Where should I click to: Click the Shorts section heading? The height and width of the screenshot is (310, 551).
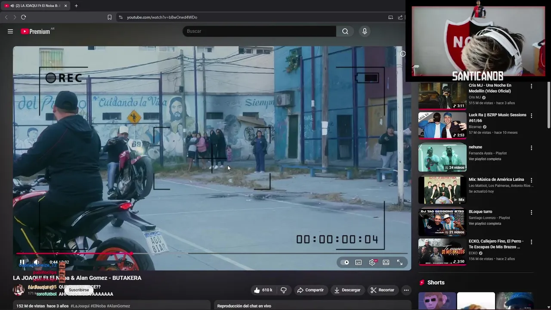436,282
